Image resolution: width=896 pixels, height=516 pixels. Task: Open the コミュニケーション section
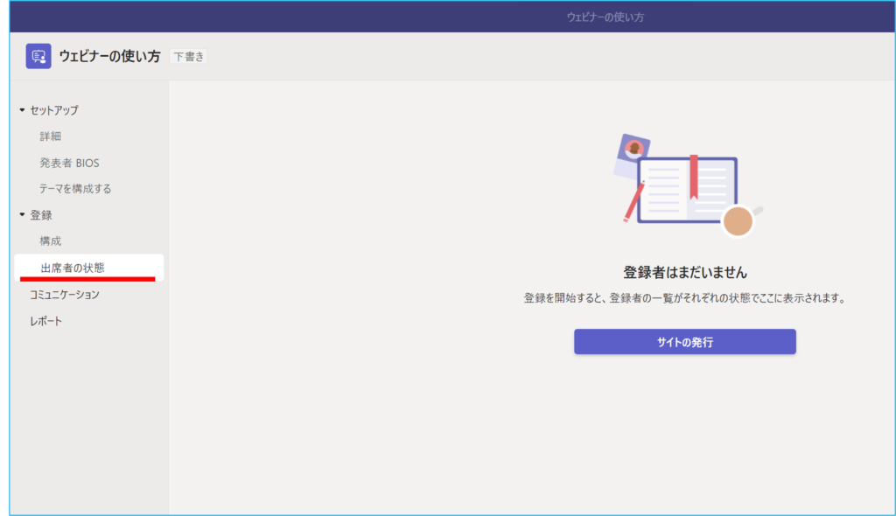[64, 295]
